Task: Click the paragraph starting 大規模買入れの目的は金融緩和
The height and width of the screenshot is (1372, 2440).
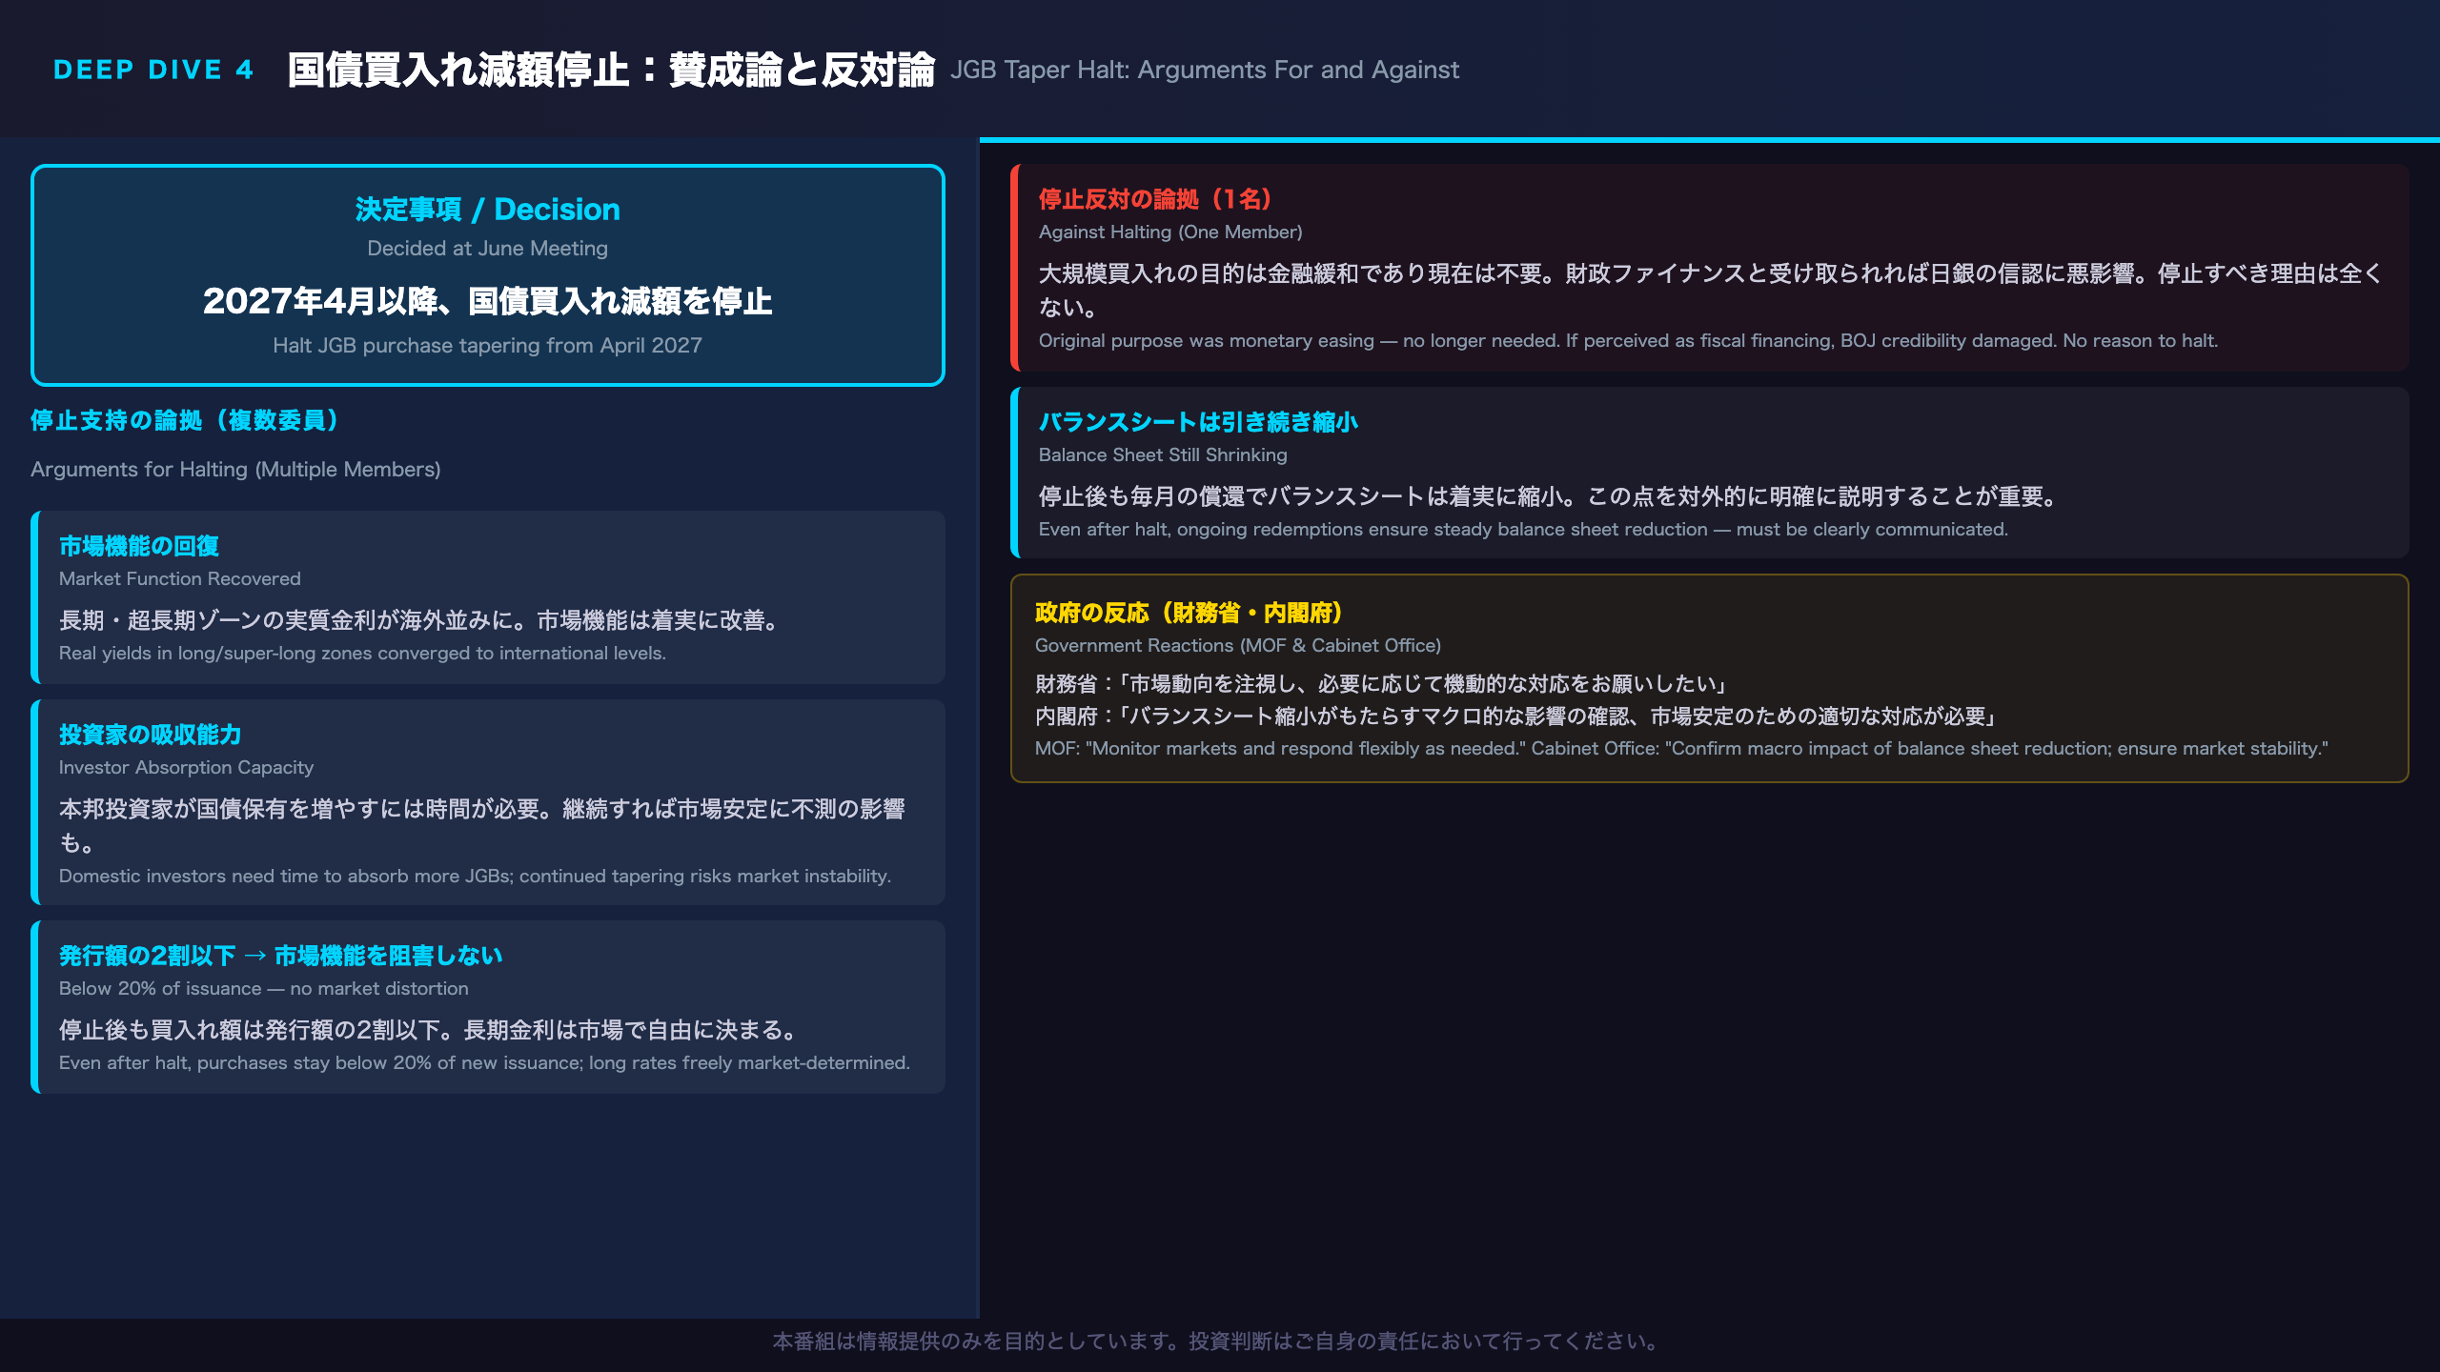Action: [x=1711, y=291]
